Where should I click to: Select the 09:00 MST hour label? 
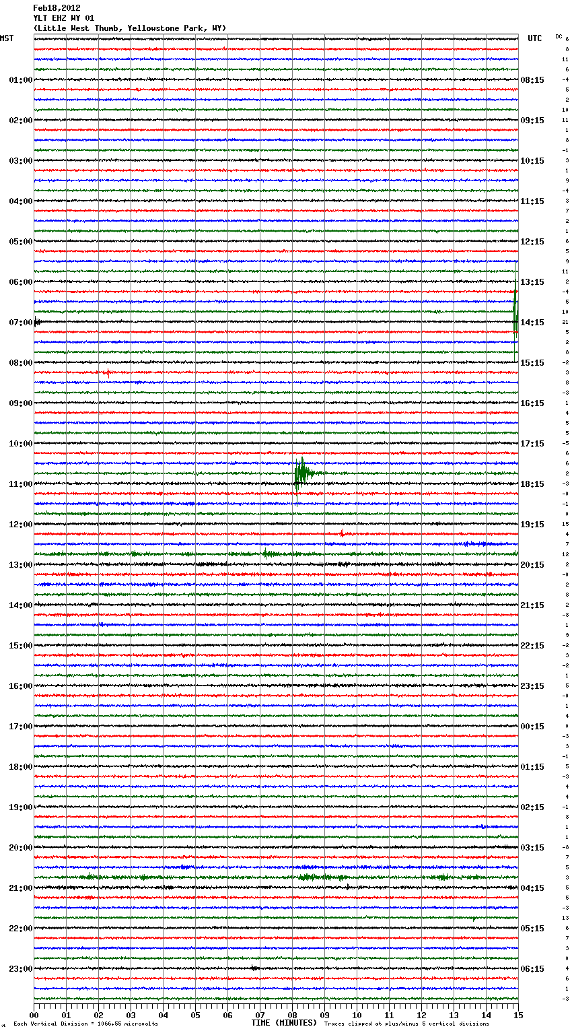[21, 403]
